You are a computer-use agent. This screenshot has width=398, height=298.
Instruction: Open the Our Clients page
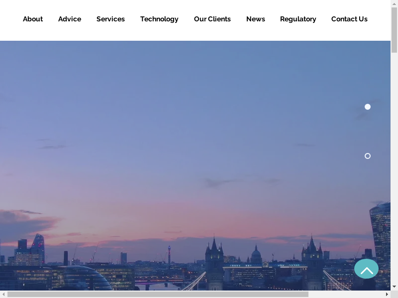pos(212,19)
